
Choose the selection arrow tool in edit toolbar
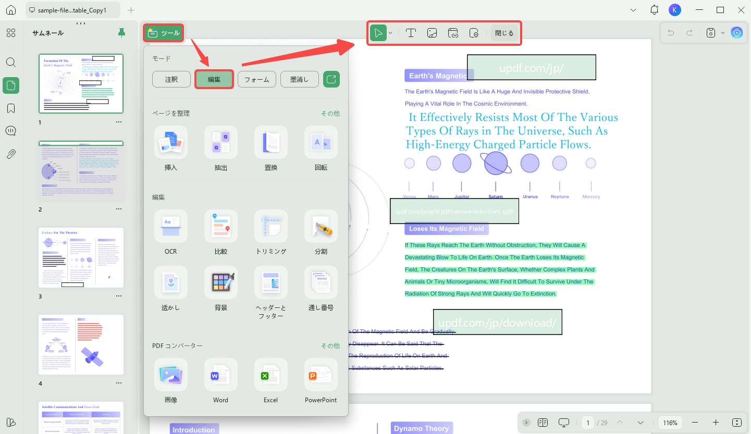tap(378, 33)
